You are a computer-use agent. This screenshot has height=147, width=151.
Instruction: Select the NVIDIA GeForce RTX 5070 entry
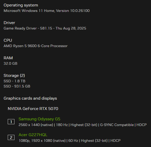pyautogui.click(x=33, y=109)
